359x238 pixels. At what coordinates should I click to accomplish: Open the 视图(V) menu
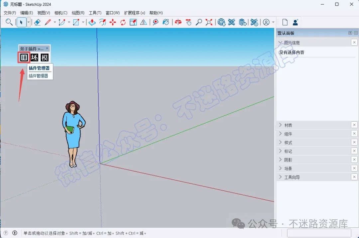pos(44,13)
